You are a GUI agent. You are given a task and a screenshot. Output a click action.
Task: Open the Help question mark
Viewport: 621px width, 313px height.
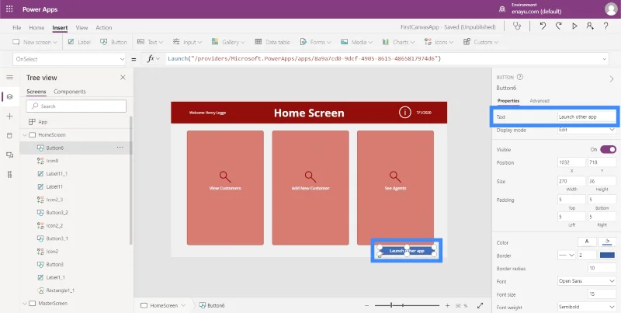click(x=605, y=26)
